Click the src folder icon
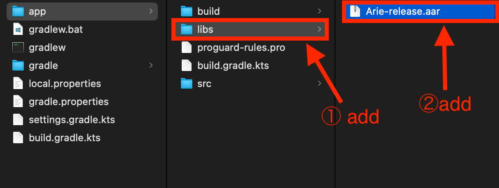This screenshot has width=499, height=188. [187, 83]
